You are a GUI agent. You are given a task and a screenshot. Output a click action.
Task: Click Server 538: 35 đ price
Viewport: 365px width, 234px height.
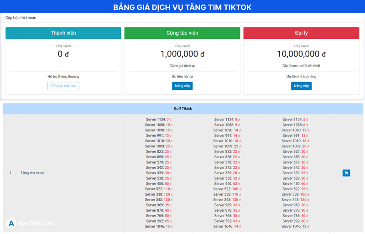[x=159, y=178]
